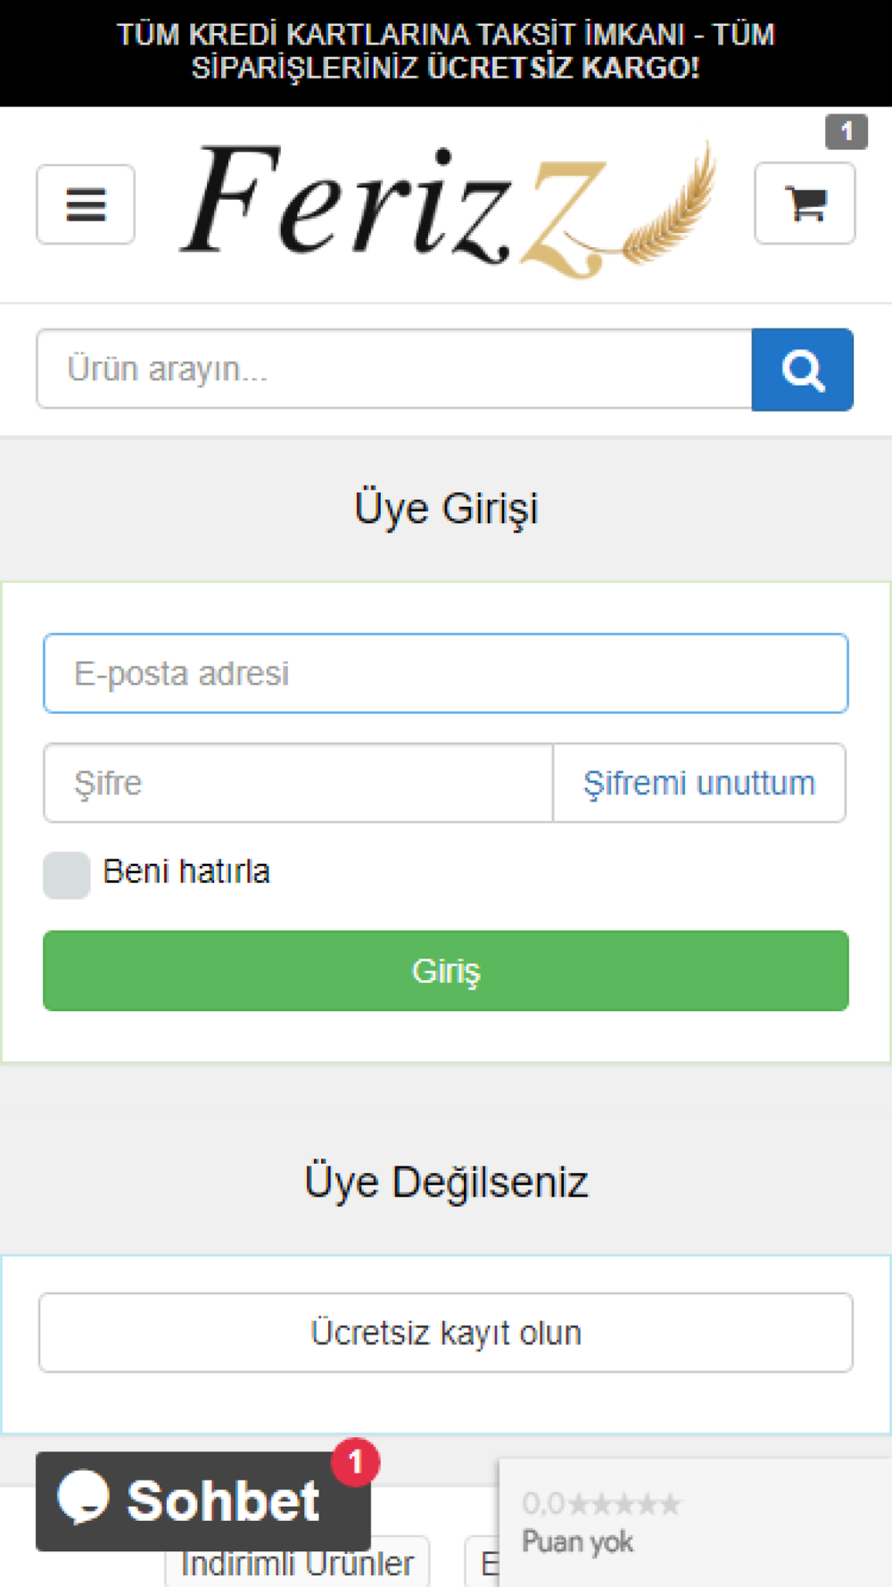This screenshot has height=1587, width=892.
Task: Open the star rating widget
Action: [x=696, y=1523]
